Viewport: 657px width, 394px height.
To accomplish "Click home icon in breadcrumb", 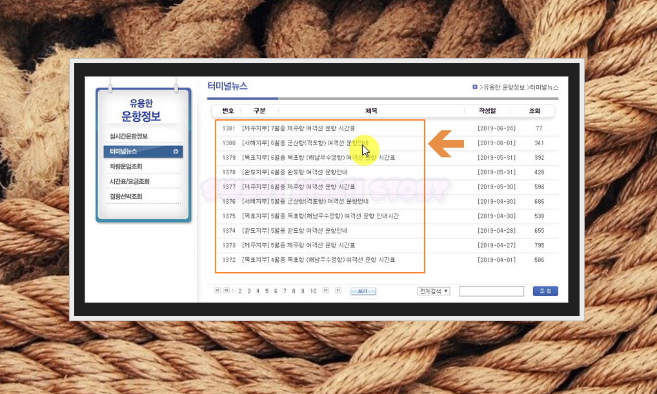I will coord(475,87).
